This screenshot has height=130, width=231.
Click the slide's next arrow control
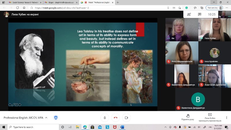20,105
